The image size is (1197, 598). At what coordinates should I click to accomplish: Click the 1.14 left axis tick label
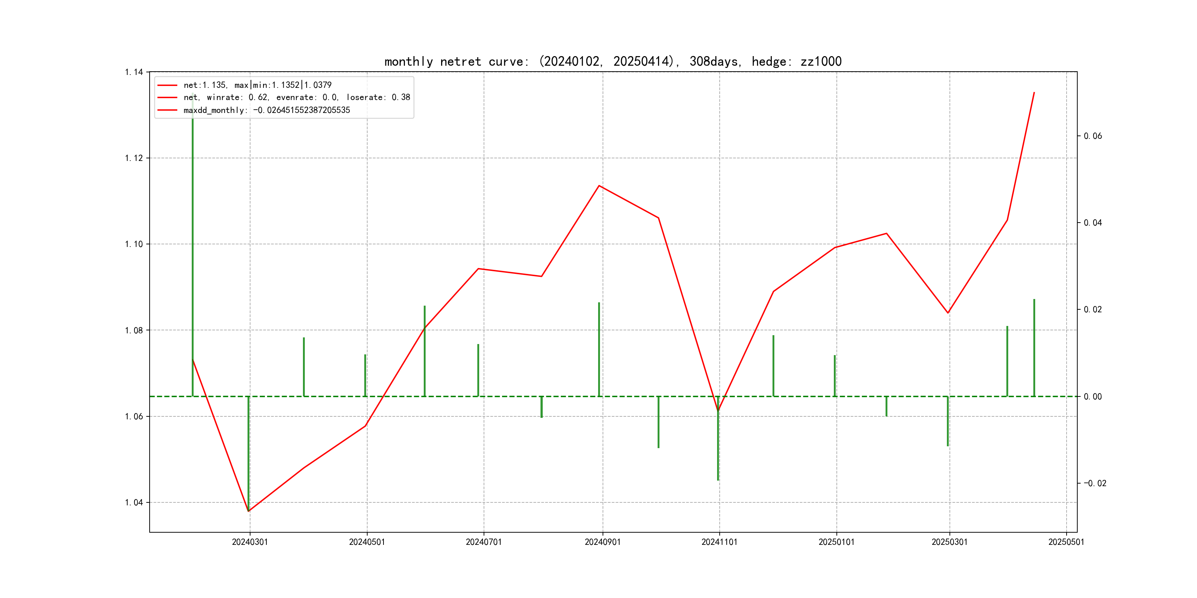coord(134,72)
